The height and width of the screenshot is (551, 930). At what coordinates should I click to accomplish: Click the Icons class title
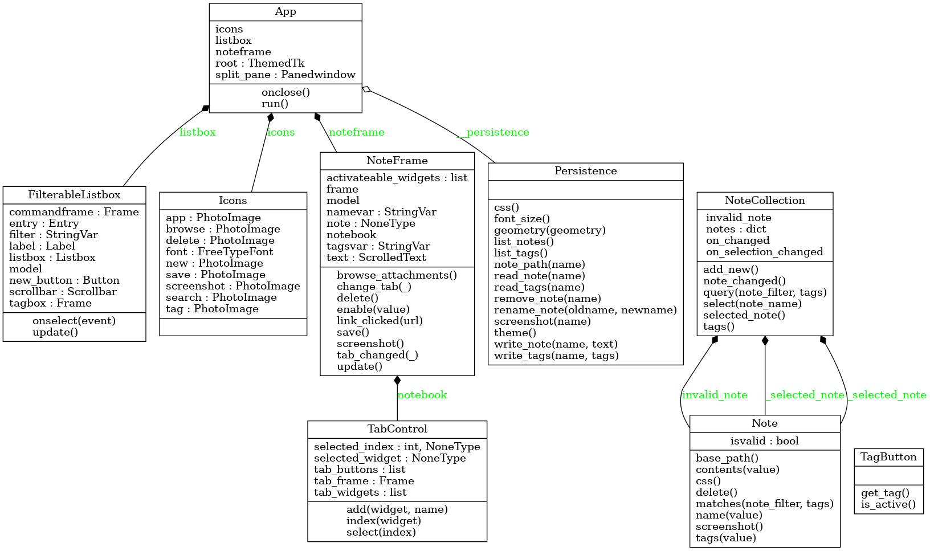click(233, 201)
